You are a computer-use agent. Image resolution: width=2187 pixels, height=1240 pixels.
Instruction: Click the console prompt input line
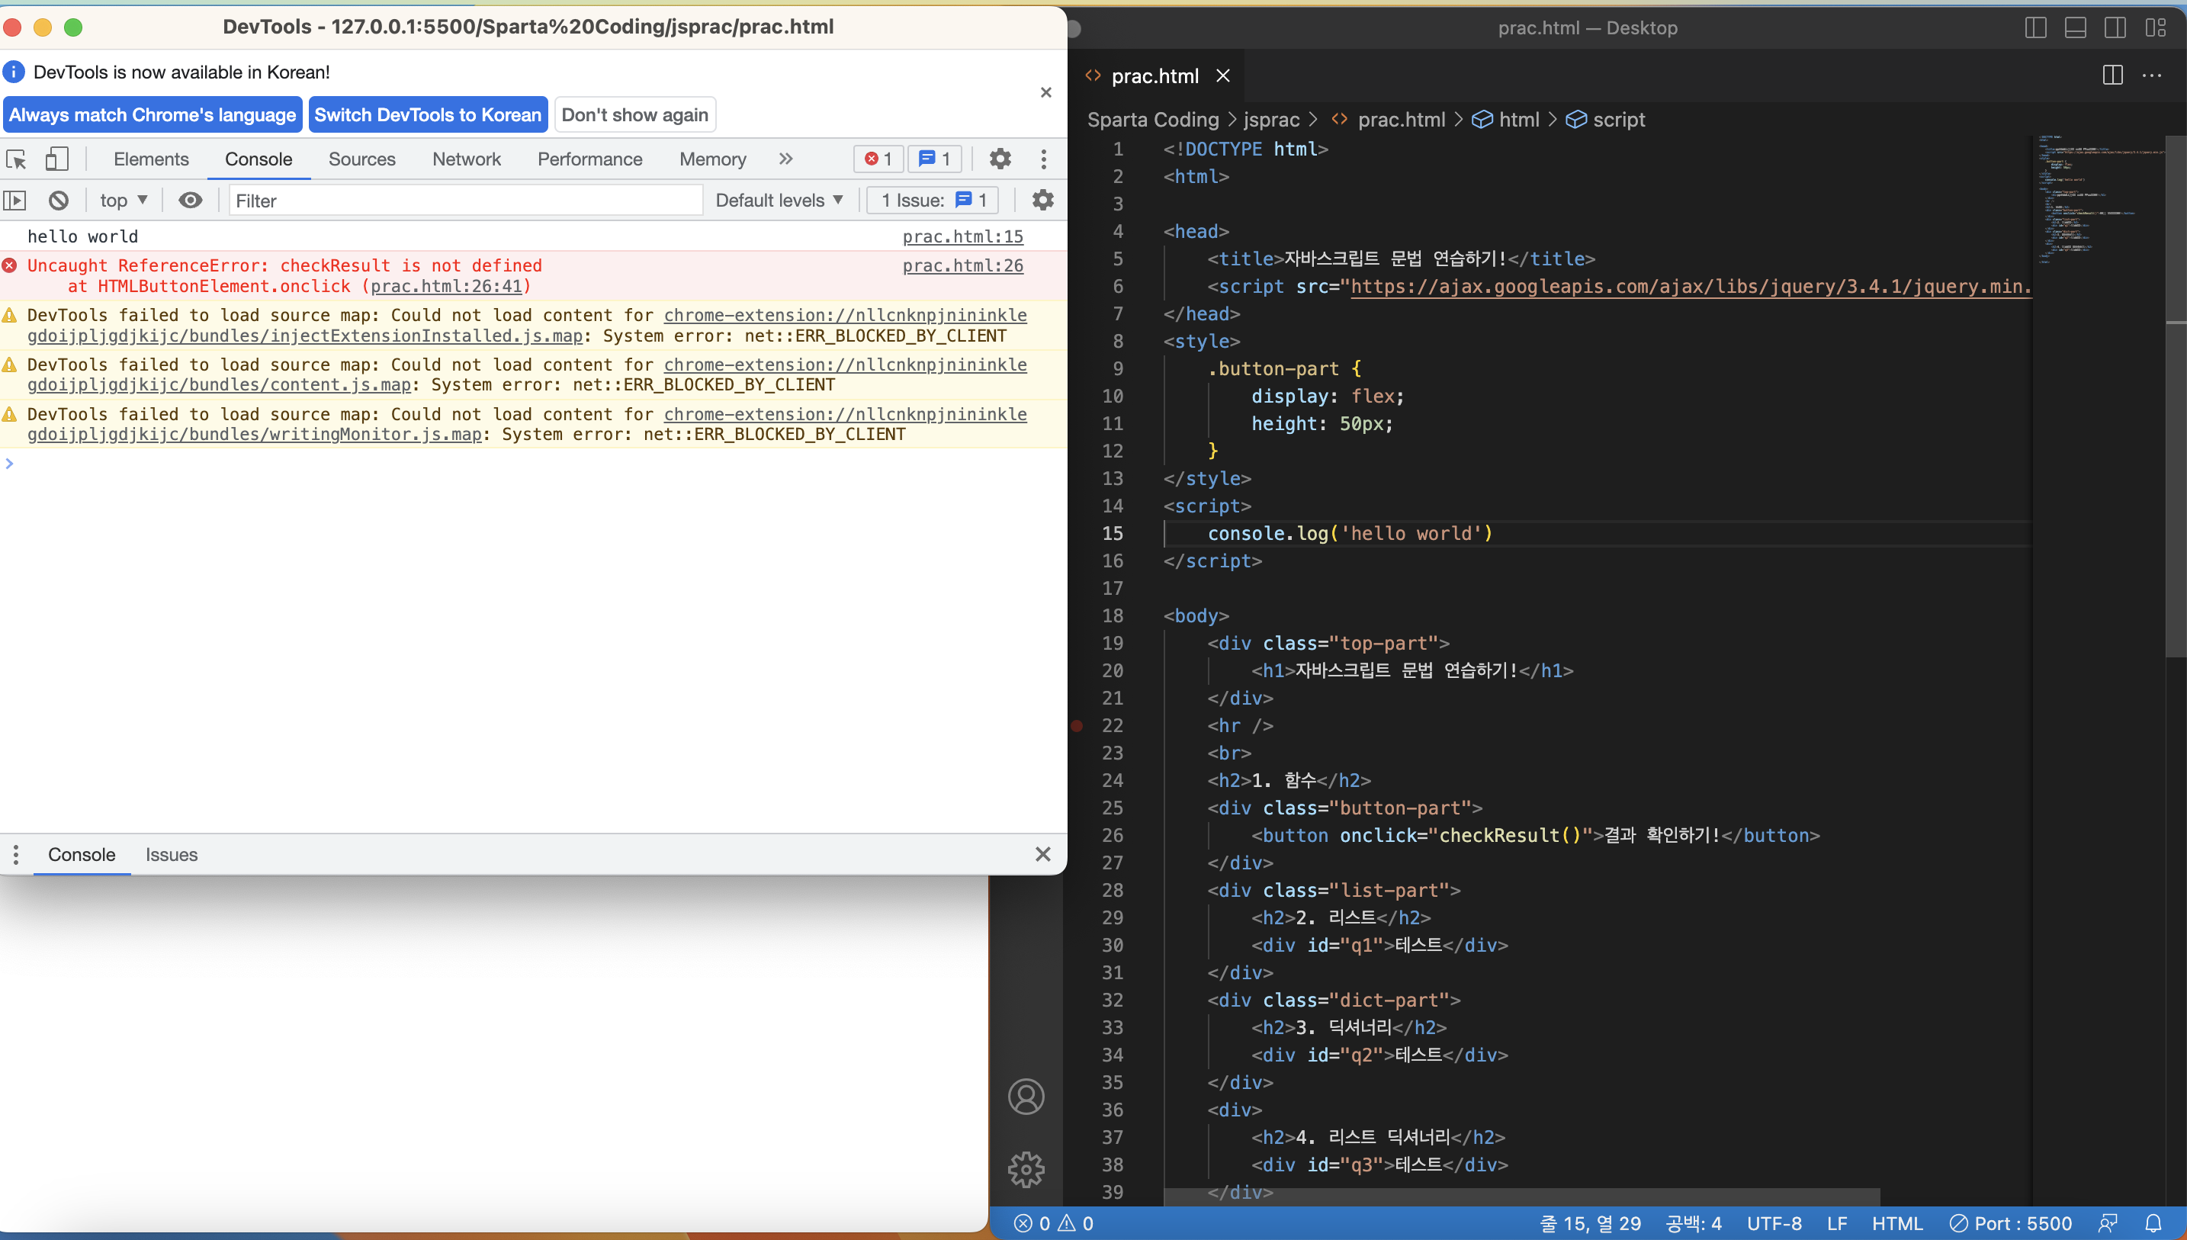pyautogui.click(x=534, y=464)
